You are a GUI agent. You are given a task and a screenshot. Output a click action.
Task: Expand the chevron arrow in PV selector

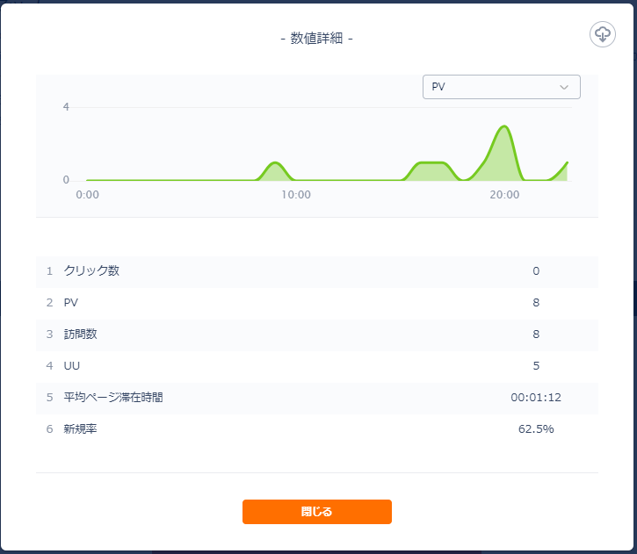pos(564,87)
